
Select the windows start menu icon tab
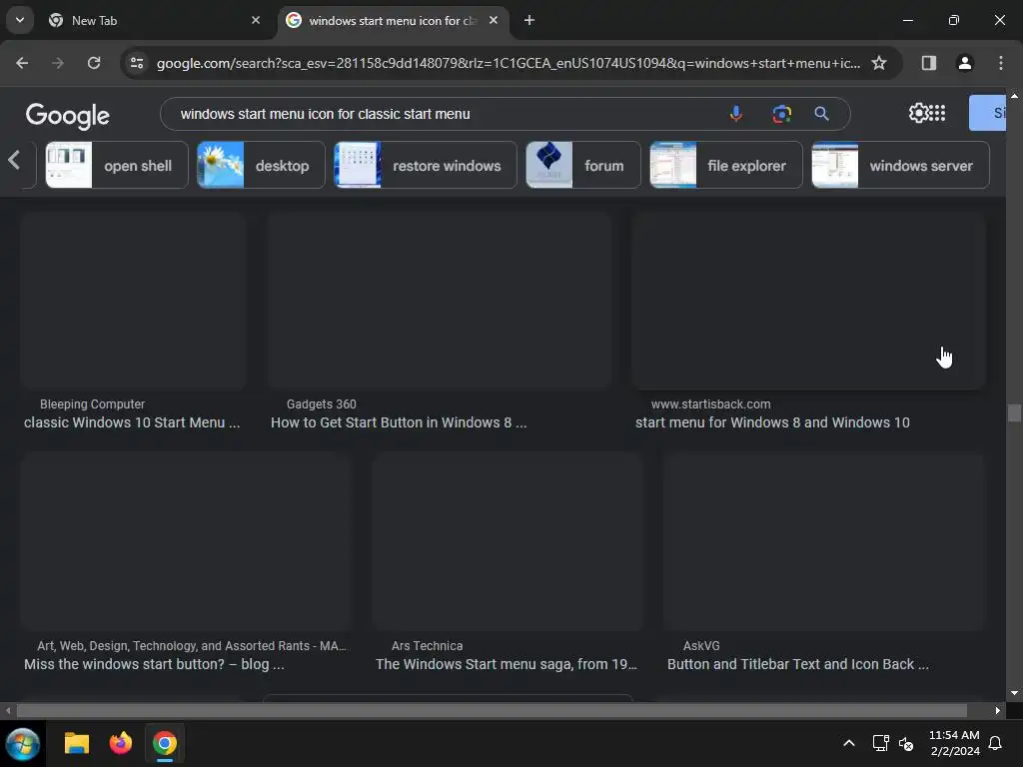[394, 20]
